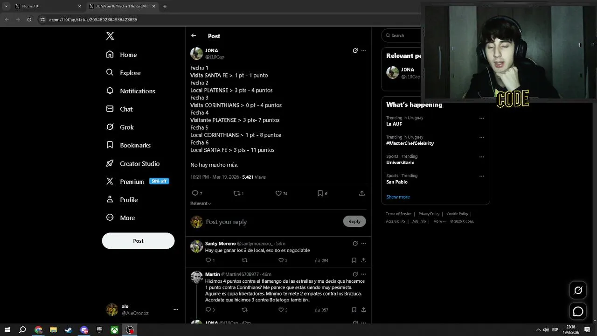Image resolution: width=597 pixels, height=336 pixels.
Task: Click the repost icon on the main post
Action: click(x=236, y=193)
